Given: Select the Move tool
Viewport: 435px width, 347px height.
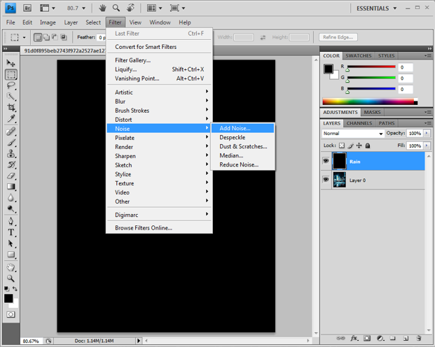Looking at the screenshot, I should pyautogui.click(x=11, y=63).
